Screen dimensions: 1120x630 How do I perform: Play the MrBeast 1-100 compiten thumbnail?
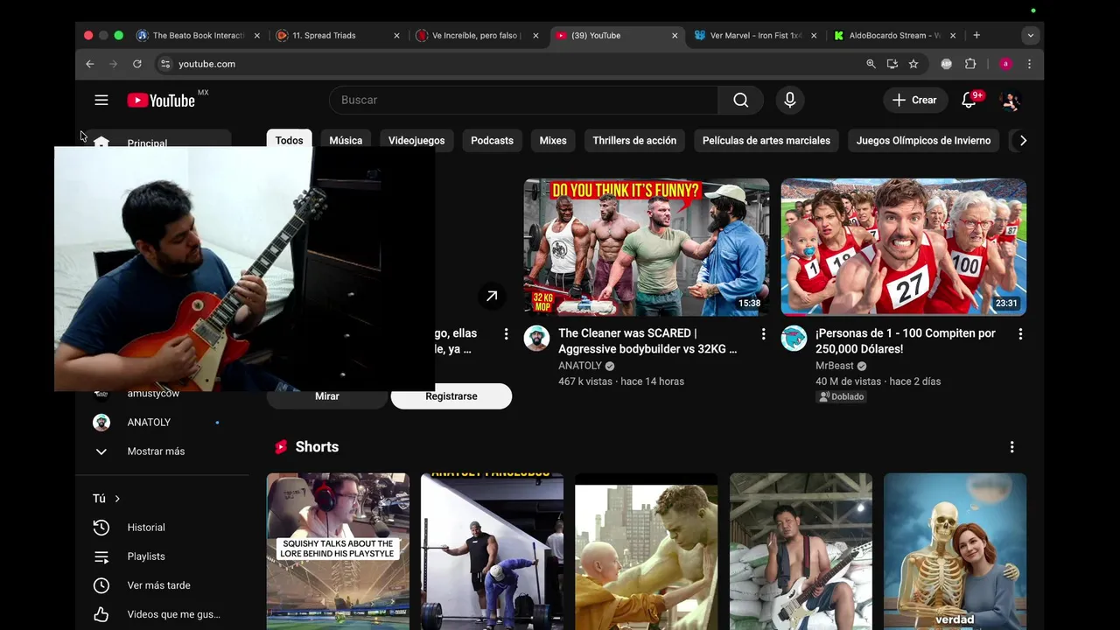pyautogui.click(x=904, y=247)
